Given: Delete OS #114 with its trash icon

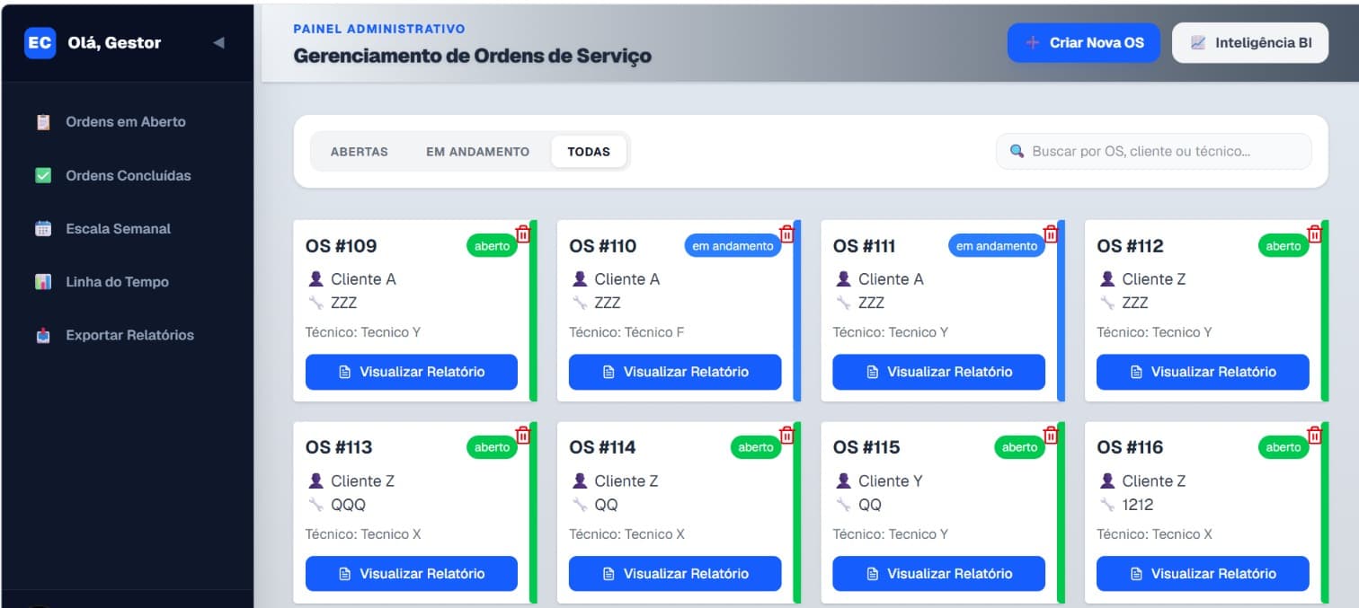Looking at the screenshot, I should pyautogui.click(x=787, y=436).
